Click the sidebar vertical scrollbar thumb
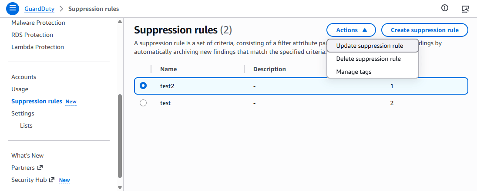 [120, 137]
